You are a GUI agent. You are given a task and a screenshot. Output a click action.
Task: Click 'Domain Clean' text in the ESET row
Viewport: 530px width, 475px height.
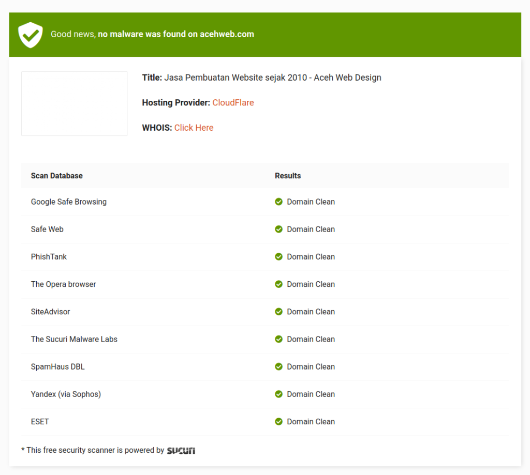(x=311, y=421)
